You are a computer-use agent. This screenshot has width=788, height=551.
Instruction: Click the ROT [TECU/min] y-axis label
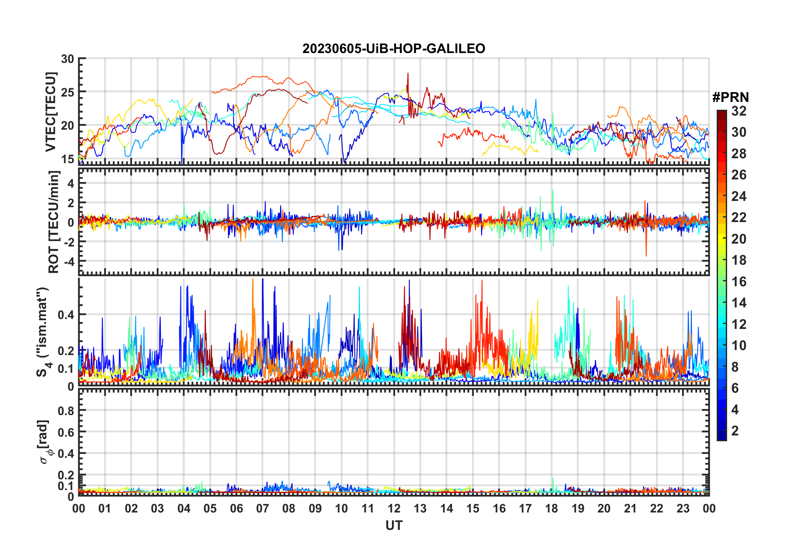(54, 222)
